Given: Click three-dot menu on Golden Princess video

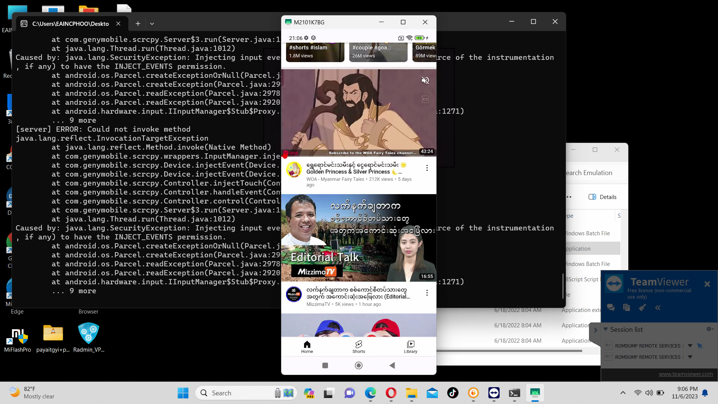Looking at the screenshot, I should pos(427,168).
